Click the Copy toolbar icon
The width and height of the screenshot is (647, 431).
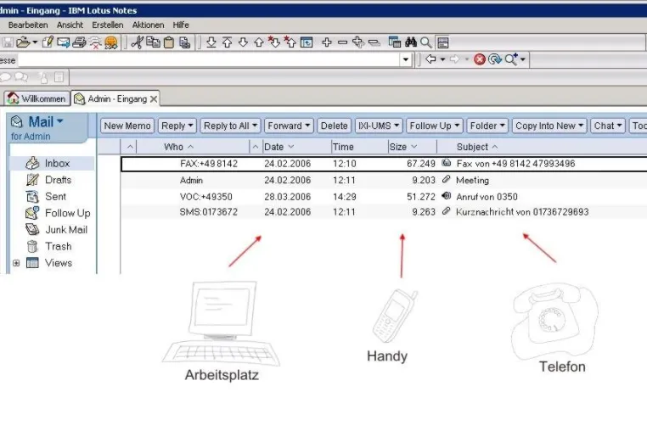pos(153,42)
